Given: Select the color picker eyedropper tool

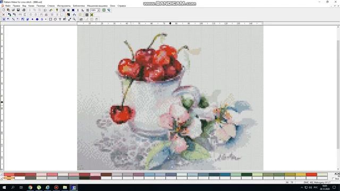Looking at the screenshot, I should (x=70, y=19).
